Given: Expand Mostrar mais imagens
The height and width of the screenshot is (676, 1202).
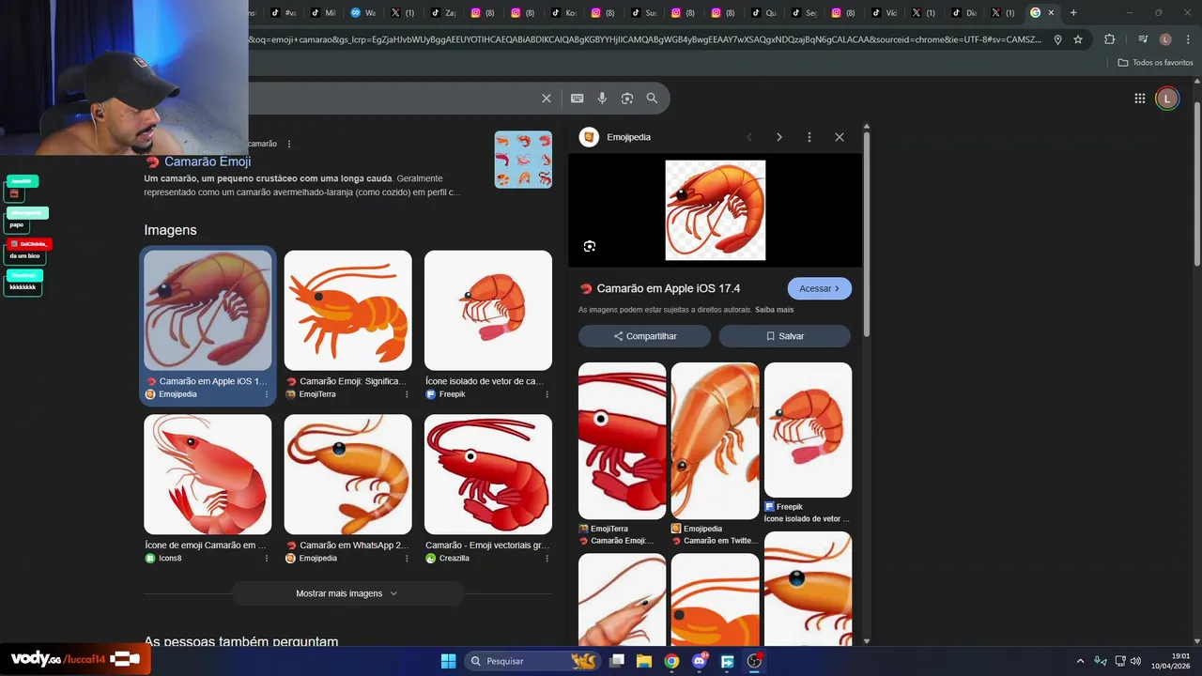Looking at the screenshot, I should tap(347, 593).
